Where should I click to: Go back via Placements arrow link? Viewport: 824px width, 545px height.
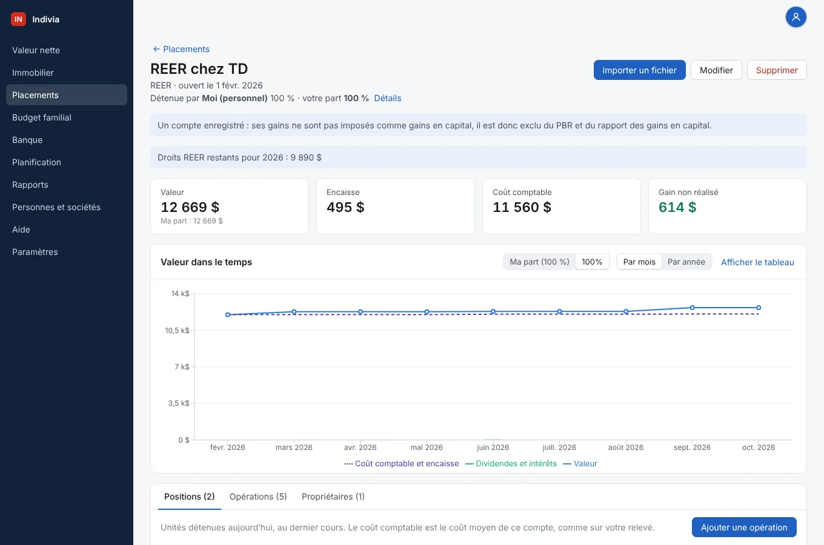click(x=181, y=49)
